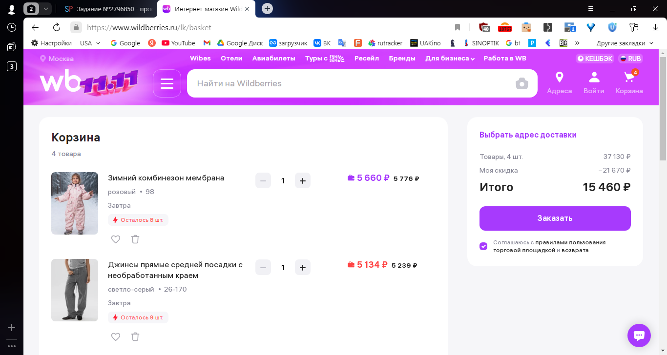Add Зимний комбинезон to favorites heart
This screenshot has width=667, height=355.
click(116, 239)
